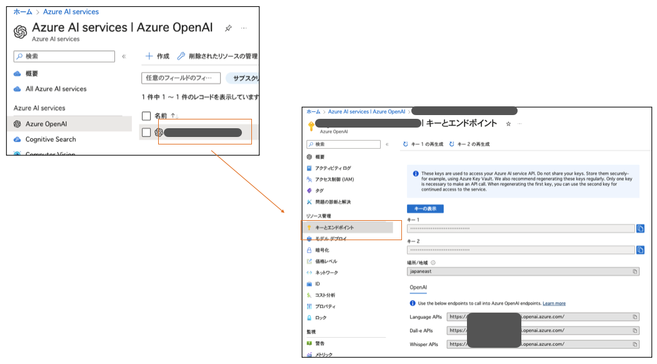
Task: Copy キー 1 to the clipboard
Action: (640, 228)
